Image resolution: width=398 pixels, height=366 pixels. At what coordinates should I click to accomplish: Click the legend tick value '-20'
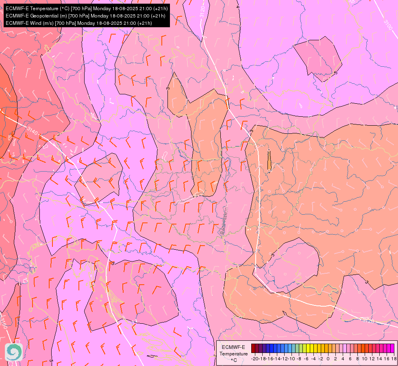tap(255, 359)
